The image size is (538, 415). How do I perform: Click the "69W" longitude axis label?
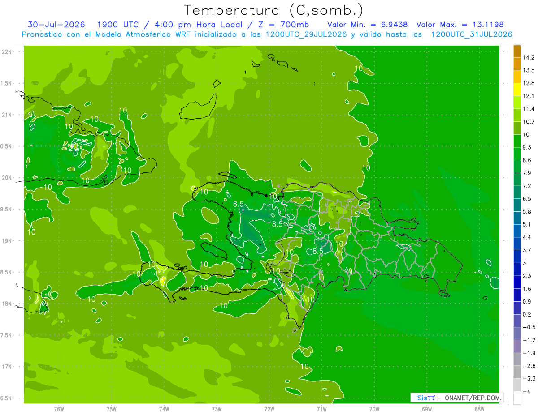(x=426, y=409)
